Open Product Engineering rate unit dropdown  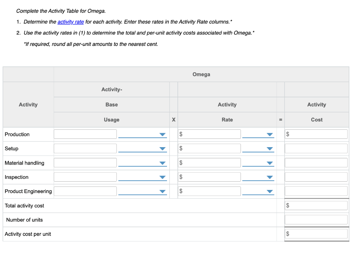[x=258, y=192]
